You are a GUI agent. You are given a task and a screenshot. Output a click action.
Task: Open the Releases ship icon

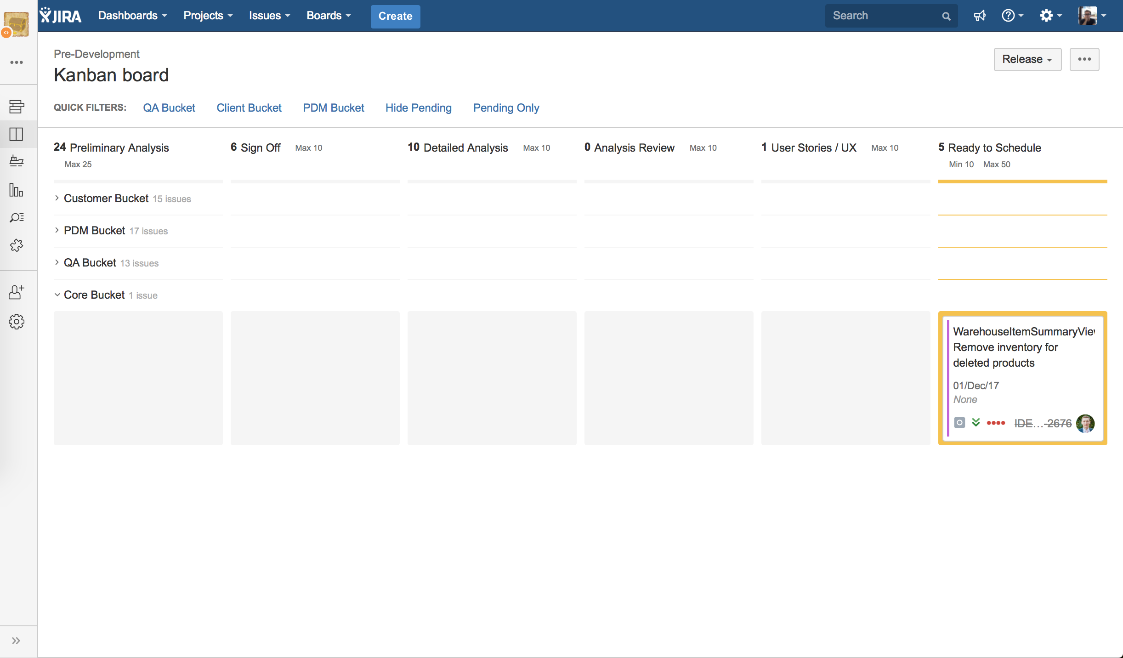pyautogui.click(x=17, y=162)
